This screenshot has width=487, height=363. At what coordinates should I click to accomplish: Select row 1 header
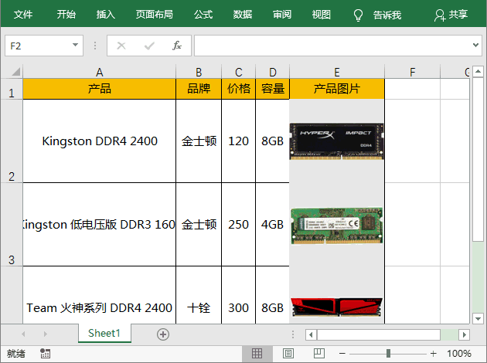[12, 89]
